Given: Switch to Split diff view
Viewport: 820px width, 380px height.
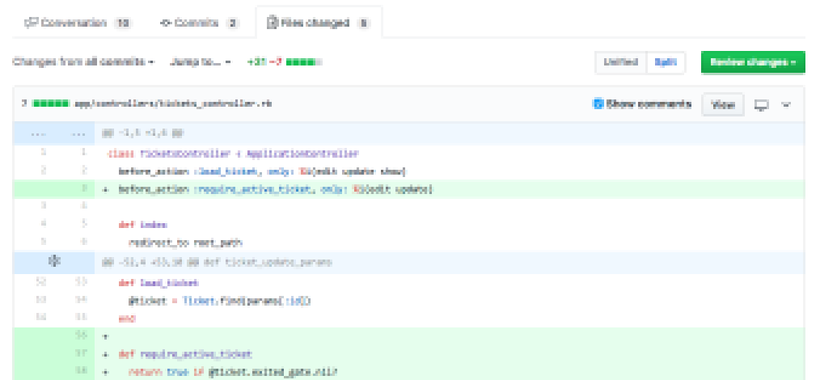Looking at the screenshot, I should (666, 62).
